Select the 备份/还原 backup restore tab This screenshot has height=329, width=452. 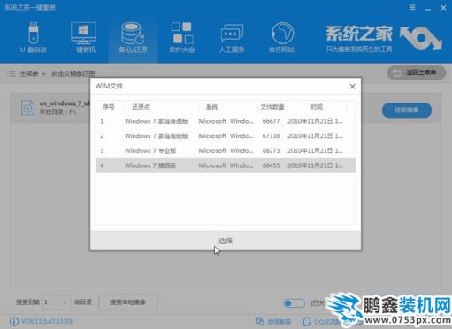[133, 37]
